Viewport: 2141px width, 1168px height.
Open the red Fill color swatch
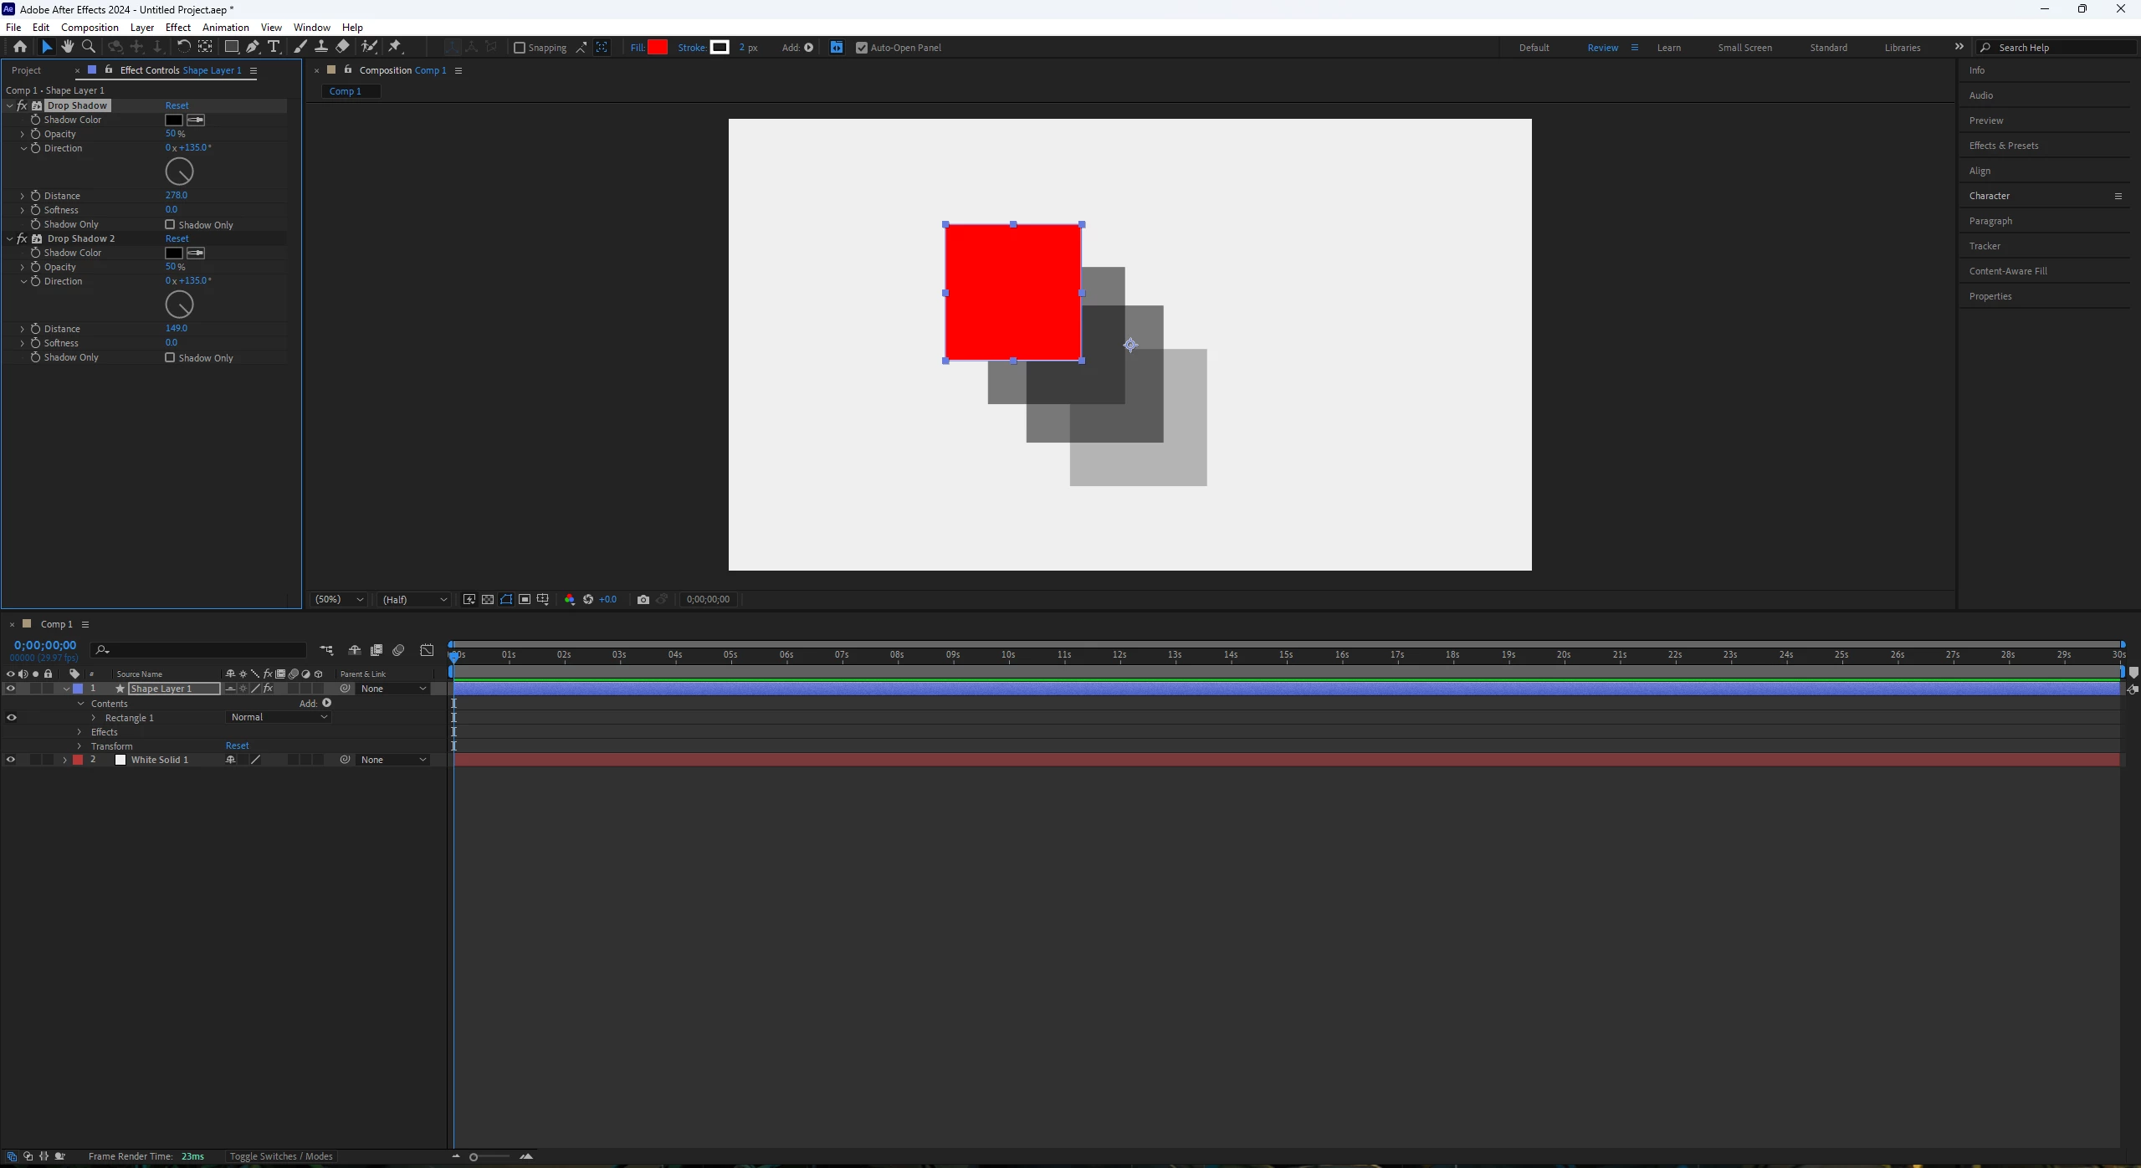coord(658,48)
